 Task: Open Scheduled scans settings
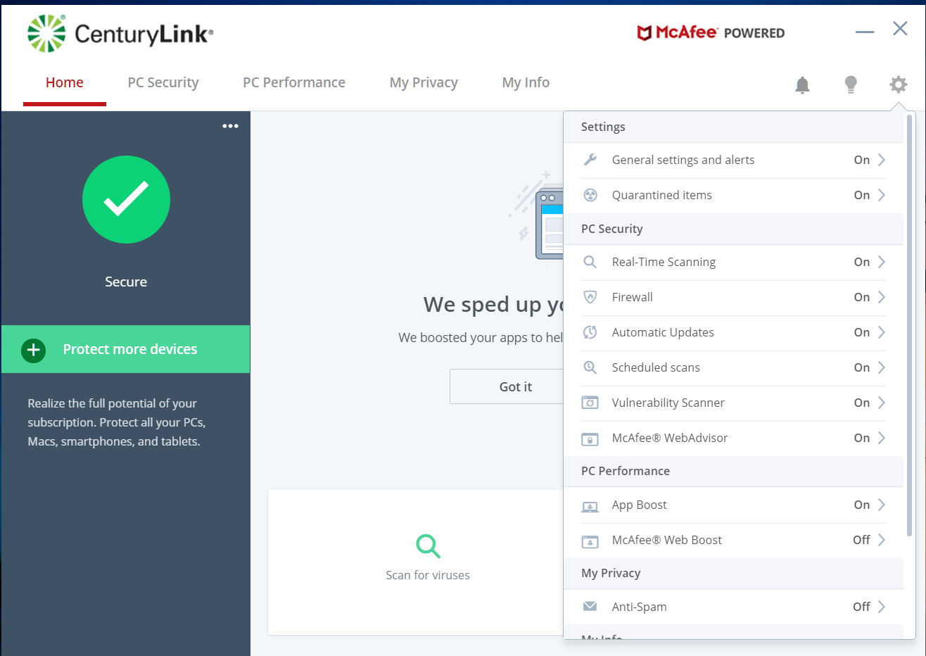pos(733,367)
